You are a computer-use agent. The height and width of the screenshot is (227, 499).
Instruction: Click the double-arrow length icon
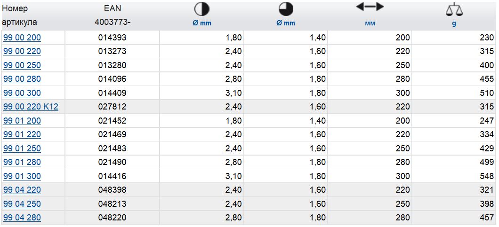370,7
